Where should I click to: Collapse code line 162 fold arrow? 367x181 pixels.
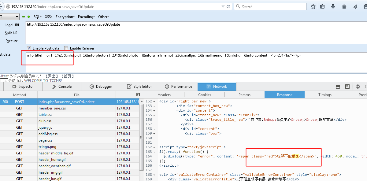click(x=154, y=147)
